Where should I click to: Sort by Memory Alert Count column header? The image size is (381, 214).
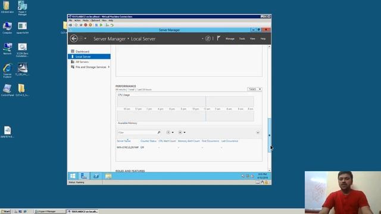coord(189,141)
